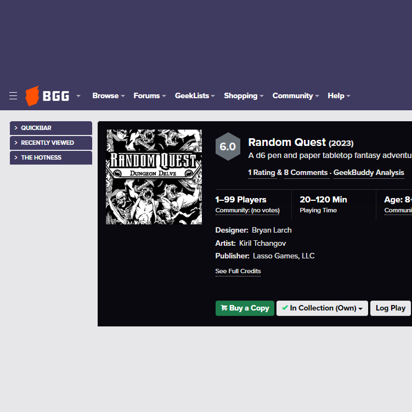The image size is (412, 412).
Task: Expand the Quickbar panel
Action: coord(51,128)
